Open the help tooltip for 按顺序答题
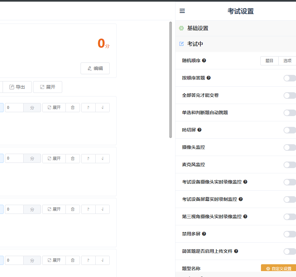Viewport: 296px width, 277px height. tap(209, 78)
